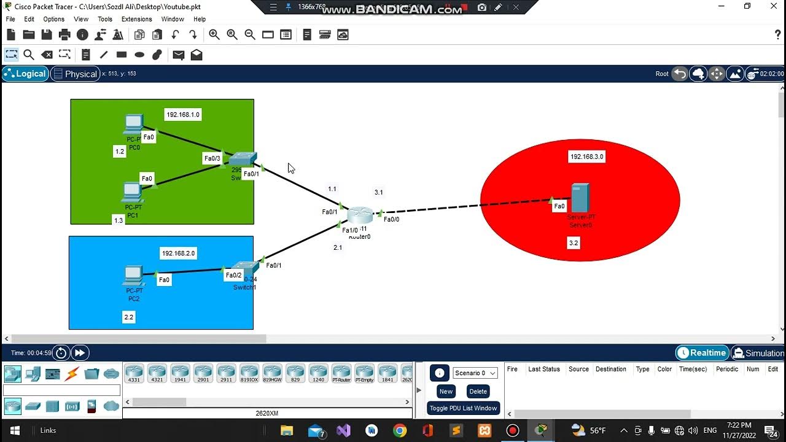Click the Copy icon
786x442 pixels.
point(139,35)
